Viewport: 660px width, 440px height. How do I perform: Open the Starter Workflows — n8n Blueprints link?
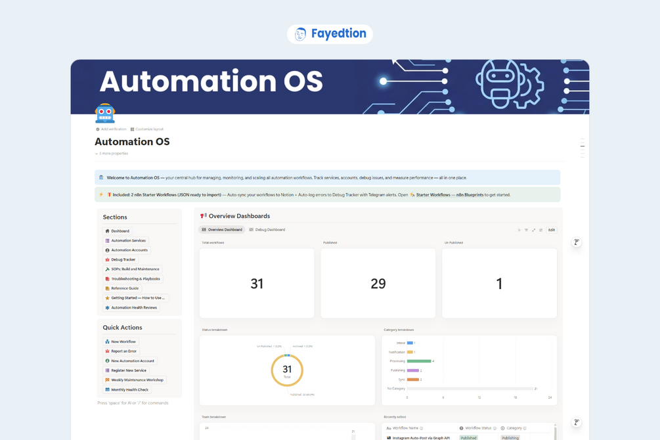(450, 195)
